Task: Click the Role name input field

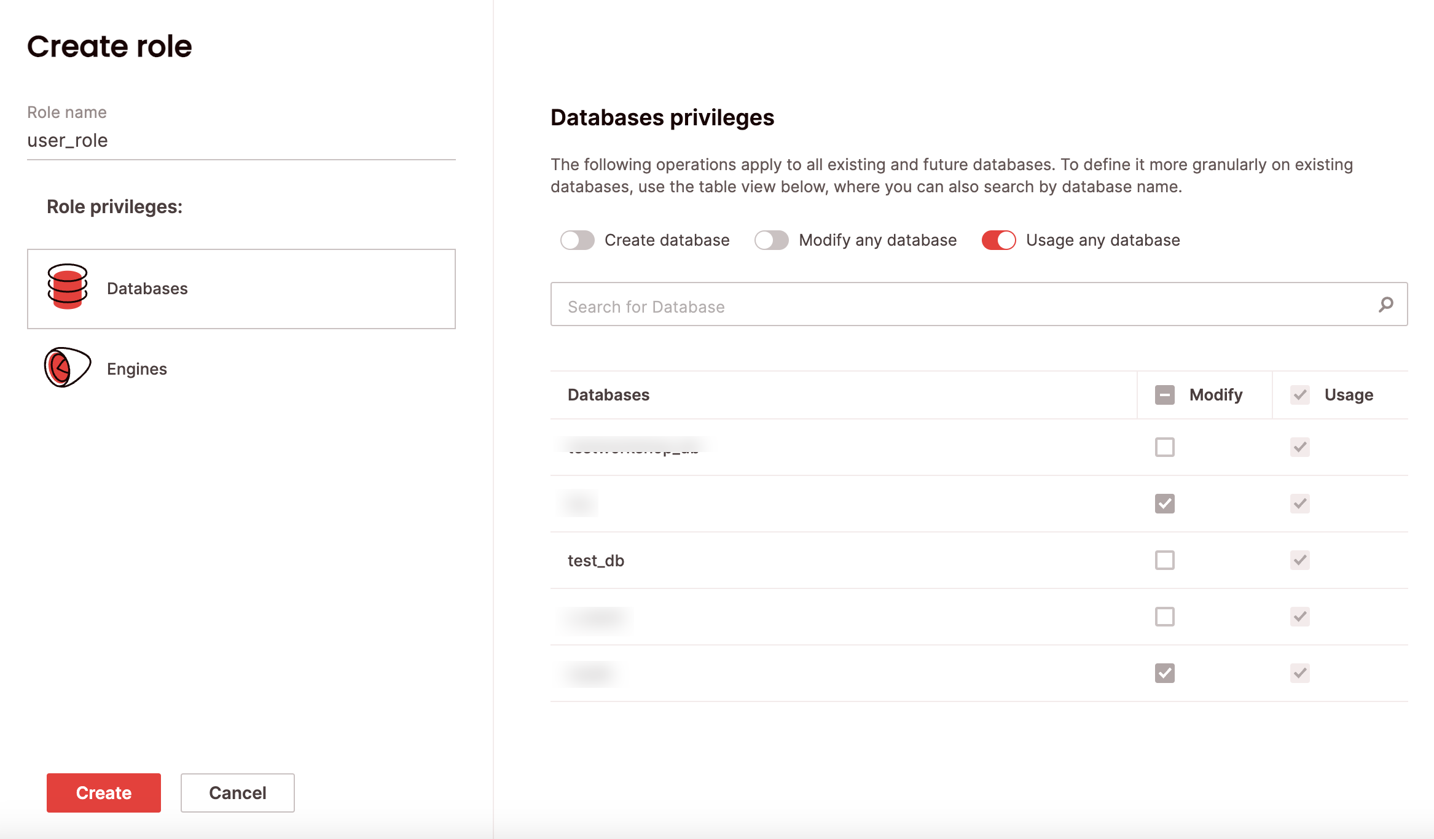Action: point(241,141)
